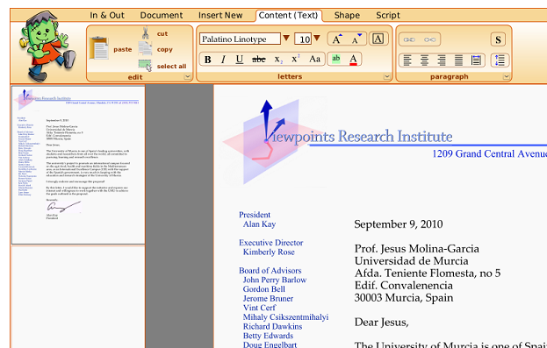Click the distribute text width icon

click(476, 60)
